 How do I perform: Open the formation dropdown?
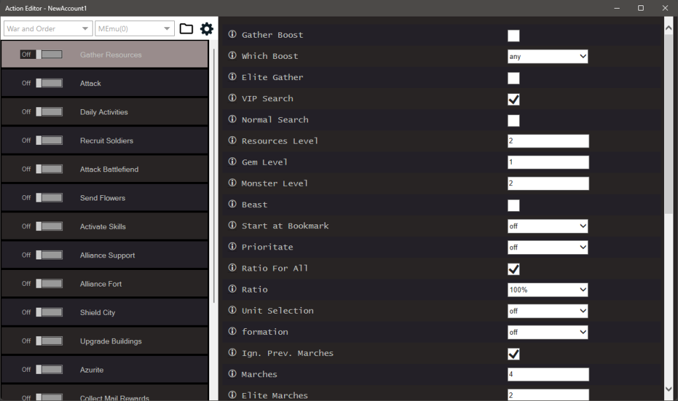coord(548,332)
